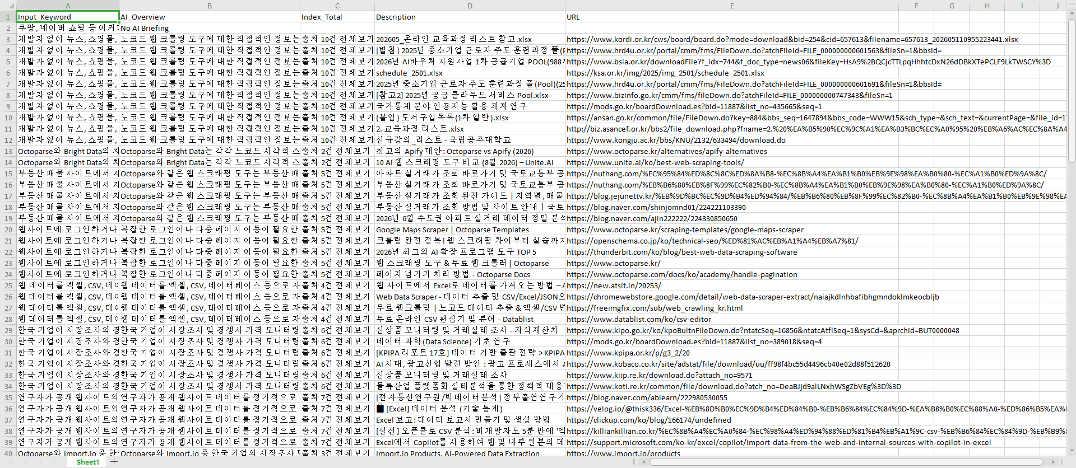
Task: Select 'Octoparse vs Apify (2026)' description cell
Action: click(x=470, y=151)
